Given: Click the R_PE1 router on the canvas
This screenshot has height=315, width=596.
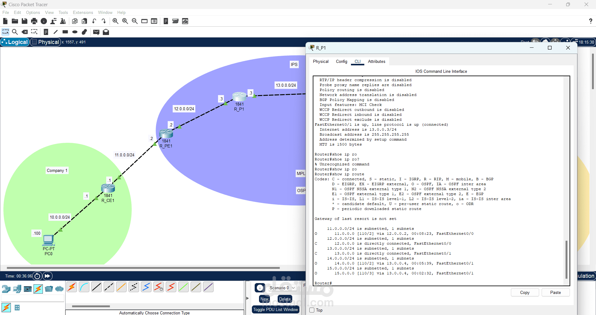Looking at the screenshot, I should point(166,133).
